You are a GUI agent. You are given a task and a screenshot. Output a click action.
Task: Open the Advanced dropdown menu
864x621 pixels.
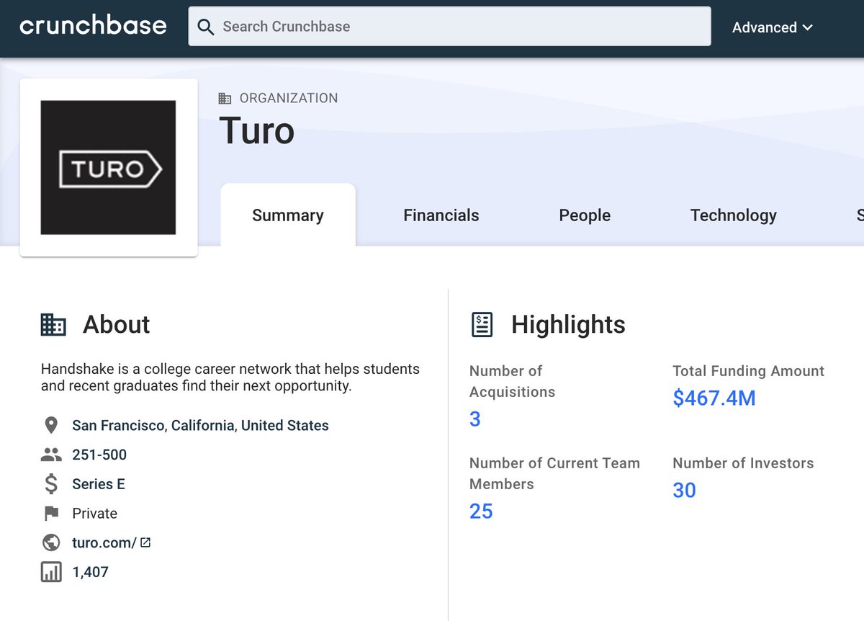(x=773, y=27)
